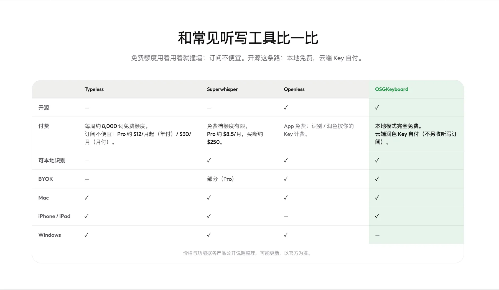499x290 pixels.
Task: Select the Openless column header
Action: [294, 89]
